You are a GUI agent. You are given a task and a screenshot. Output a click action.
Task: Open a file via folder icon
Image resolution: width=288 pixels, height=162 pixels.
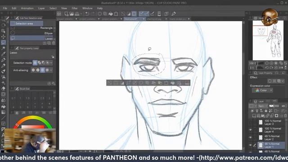[x=72, y=14]
